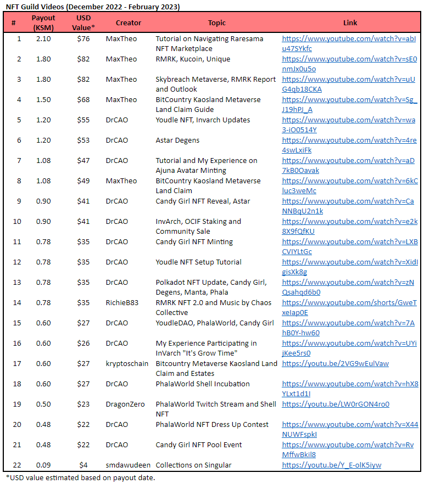This screenshot has width=424, height=484.
Task: Select creator kryptoschain cell
Action: 127,364
